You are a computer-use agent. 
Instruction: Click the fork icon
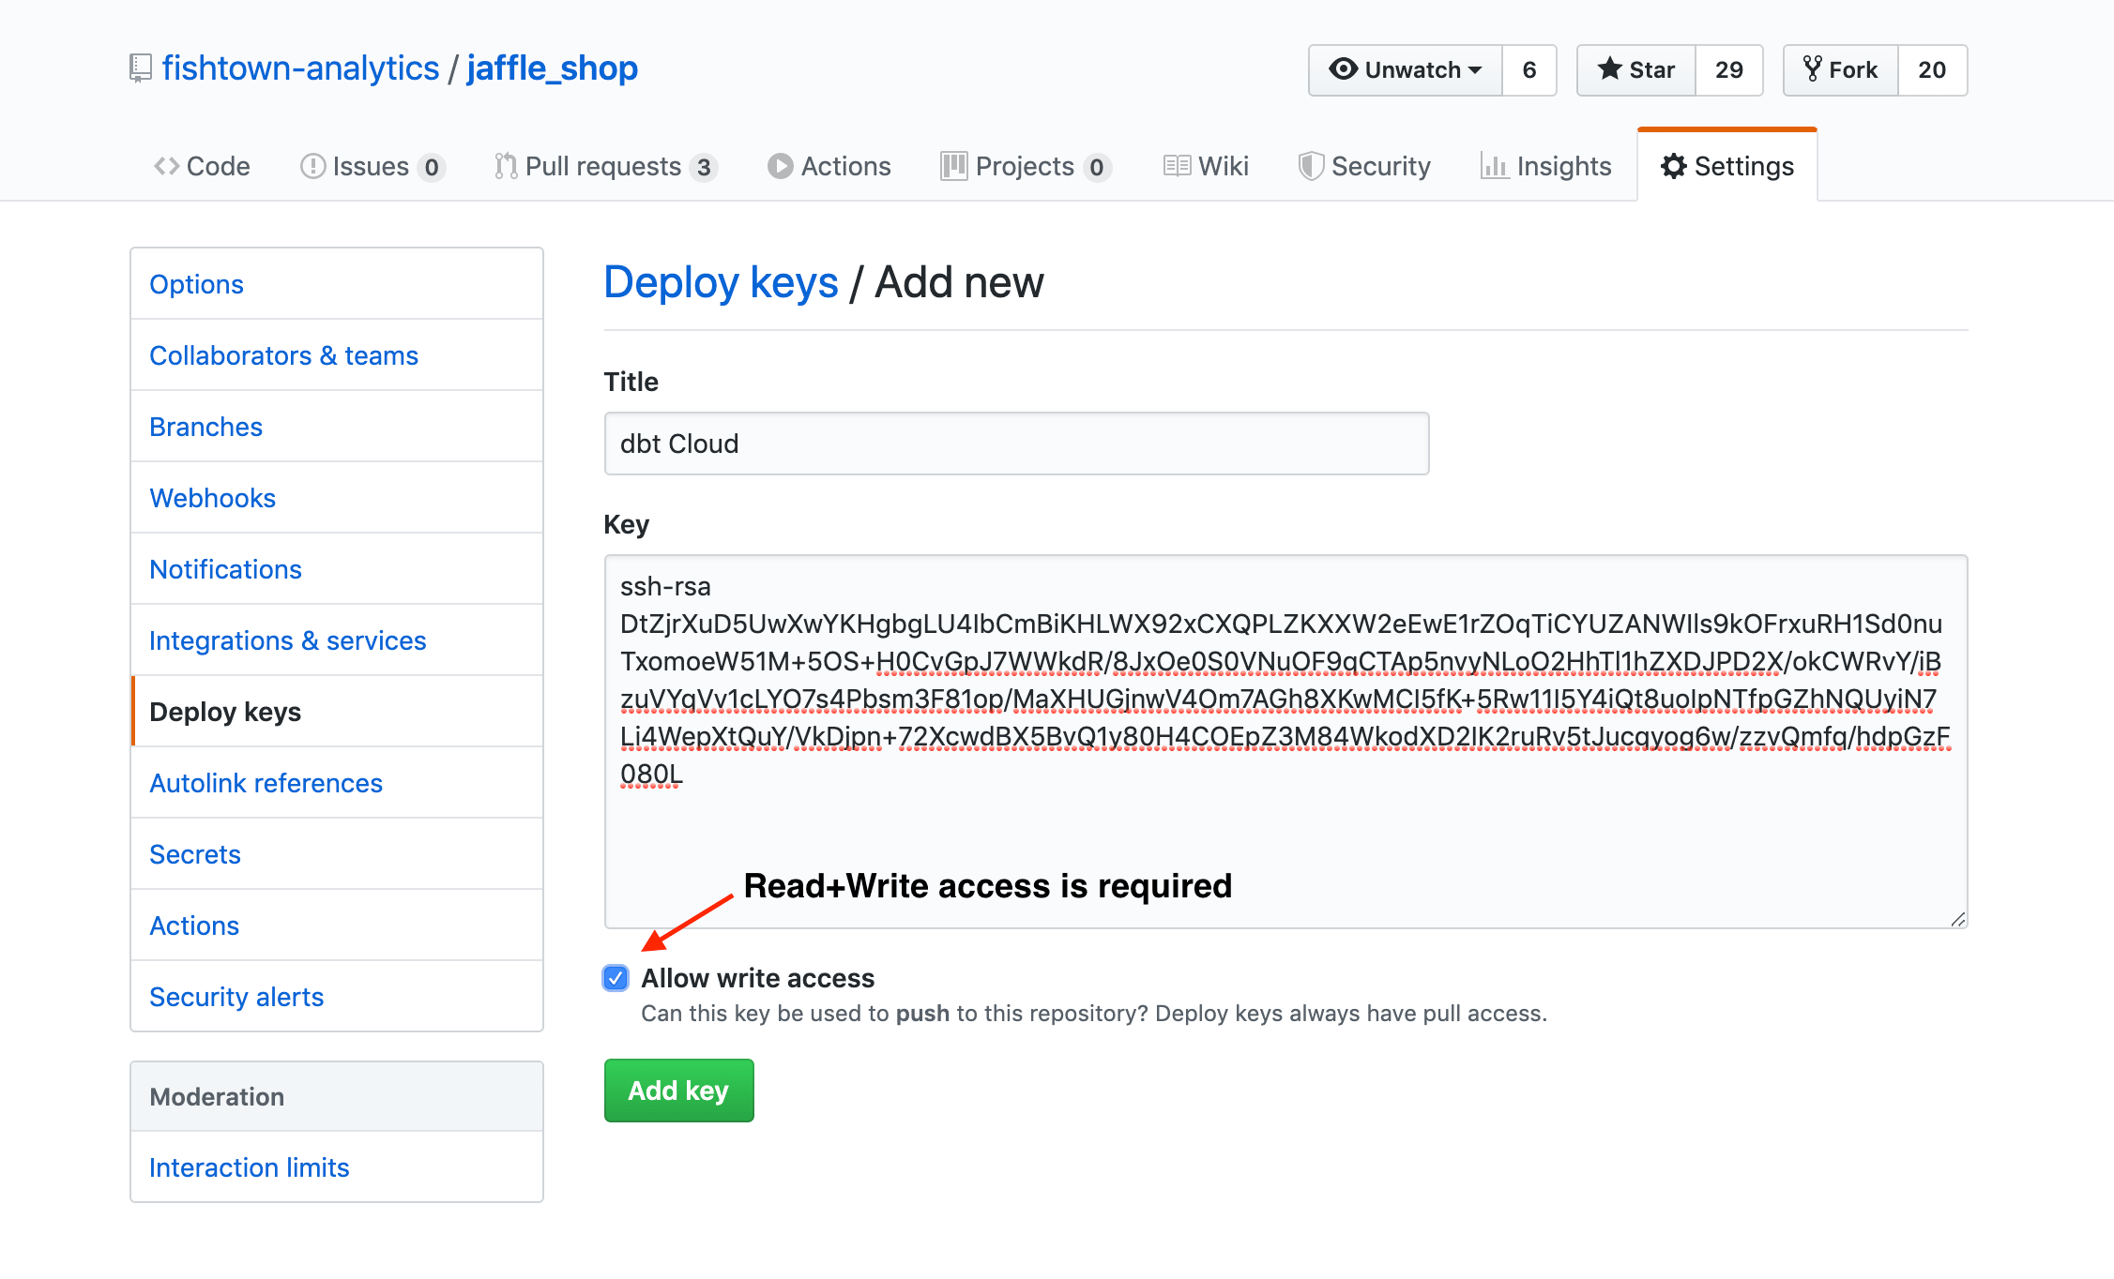pos(1814,69)
